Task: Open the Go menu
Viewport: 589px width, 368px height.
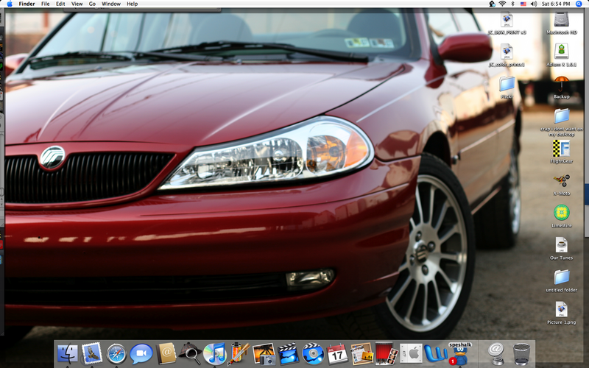Action: click(x=92, y=4)
